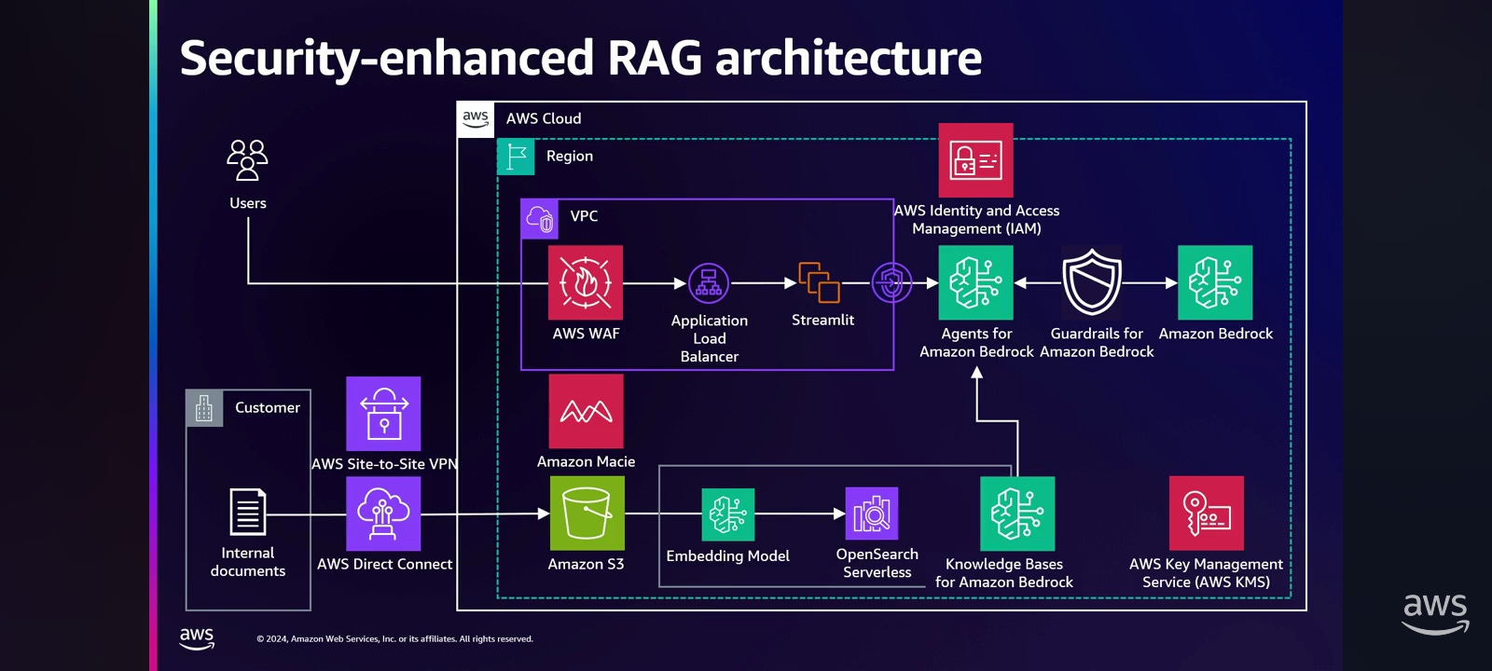Select the AWS Direct Connect icon
Image resolution: width=1492 pixels, height=671 pixels.
click(x=383, y=514)
